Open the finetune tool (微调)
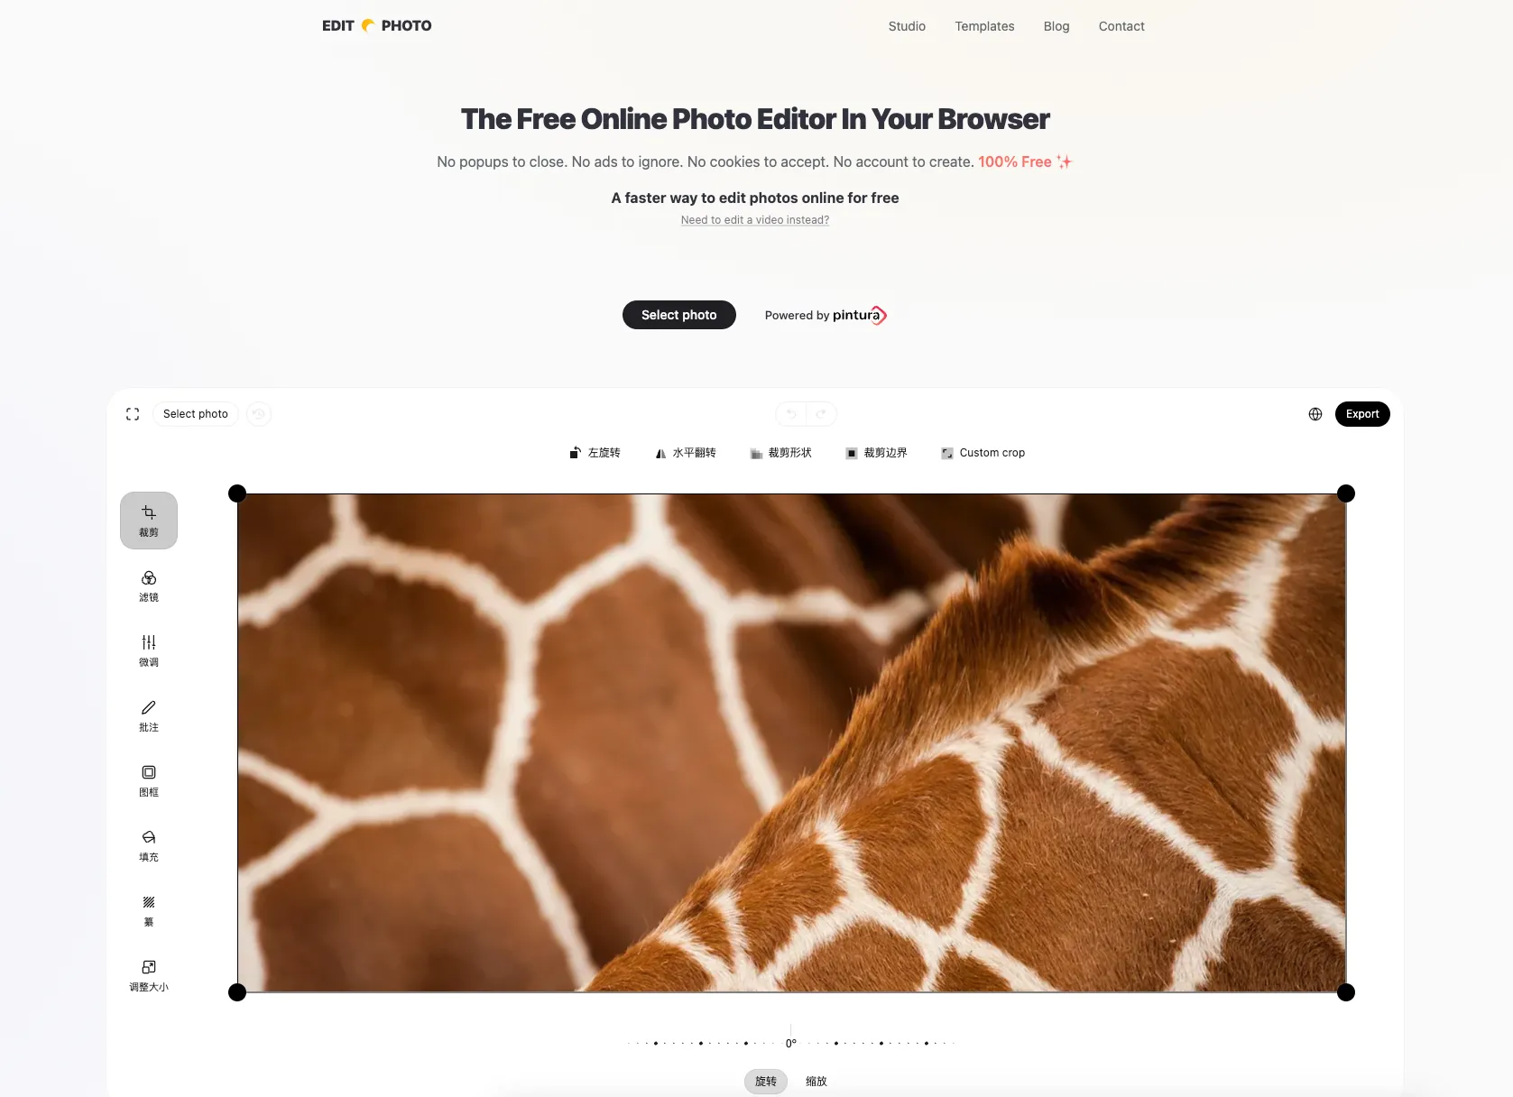 149,650
